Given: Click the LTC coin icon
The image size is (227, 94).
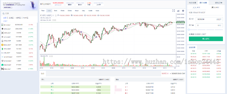Looking at the screenshot, I should (x=2, y=37).
